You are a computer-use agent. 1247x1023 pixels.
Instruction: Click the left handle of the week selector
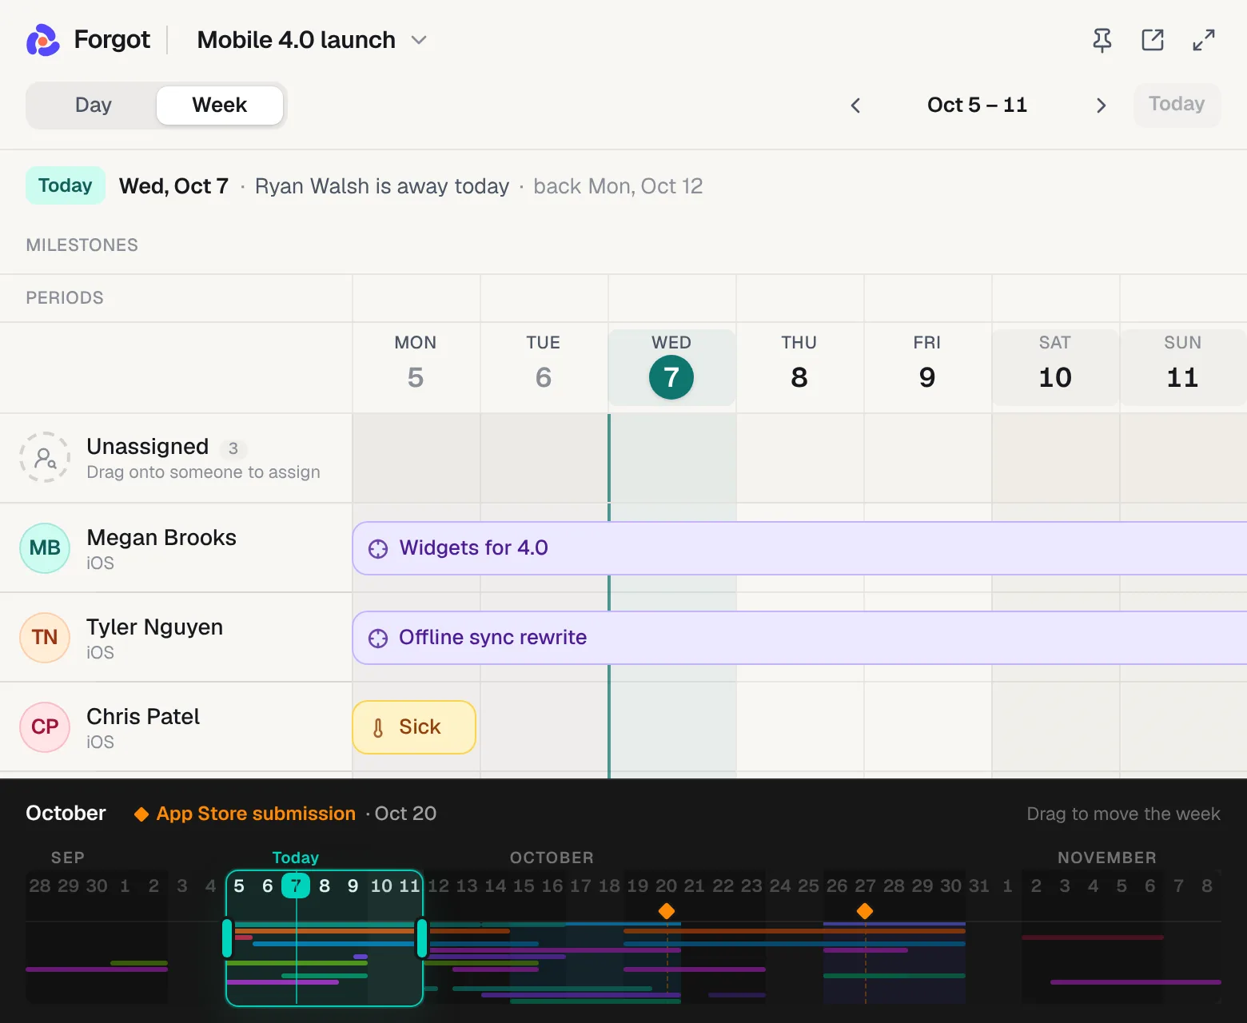pyautogui.click(x=227, y=938)
